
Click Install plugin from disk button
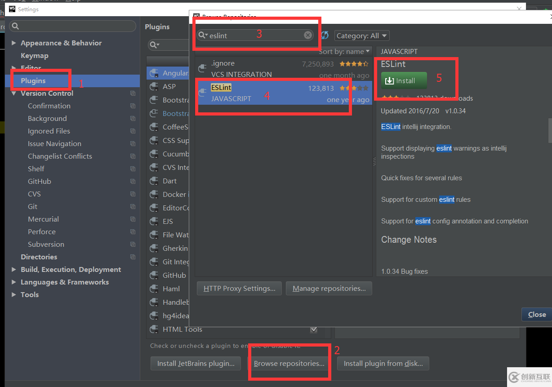383,363
